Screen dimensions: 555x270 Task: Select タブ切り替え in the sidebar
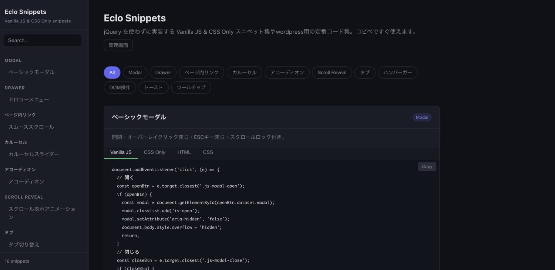(24, 244)
